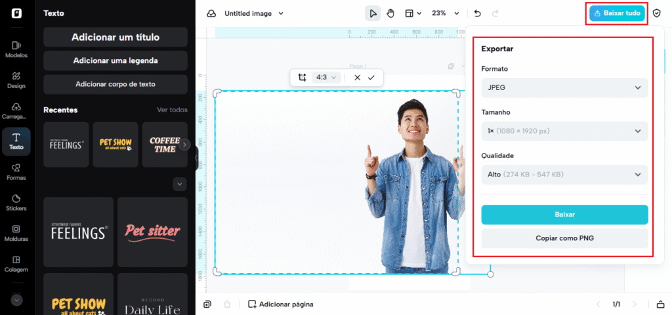Image resolution: width=672 pixels, height=315 pixels.
Task: Open the 23% zoom level dropdown
Action: (445, 13)
